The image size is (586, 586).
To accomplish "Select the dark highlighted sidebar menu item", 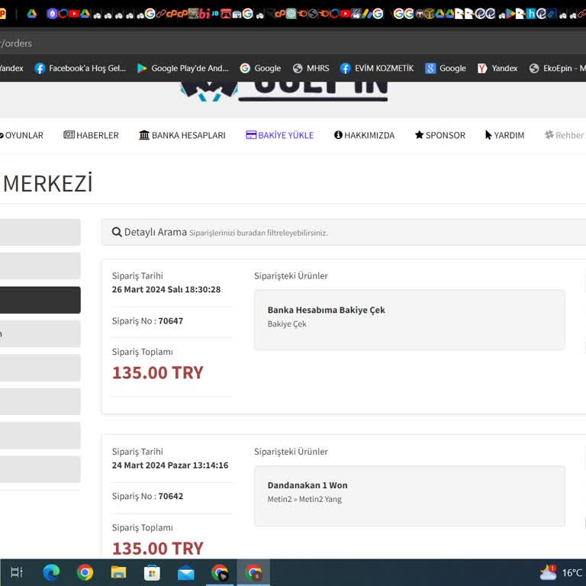I will [40, 300].
